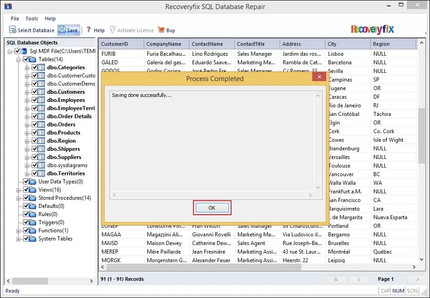Click the red question mark Help icon

[x=88, y=29]
